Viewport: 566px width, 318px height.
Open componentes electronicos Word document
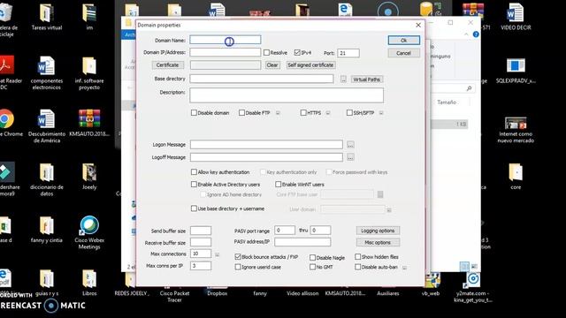(x=47, y=72)
